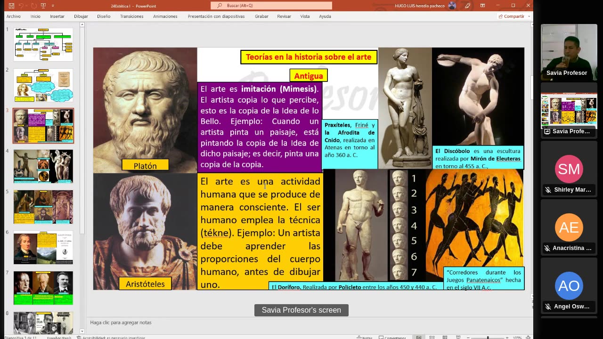The height and width of the screenshot is (339, 603).
Task: Click the Doríforo caption text
Action: point(354,287)
